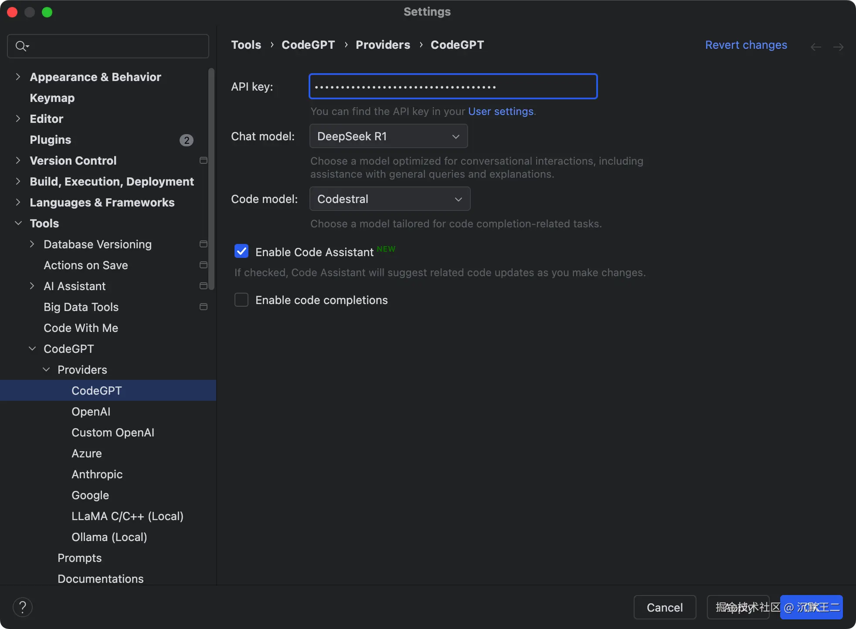Click project-level icon beside Big Data Tools

[x=203, y=307]
